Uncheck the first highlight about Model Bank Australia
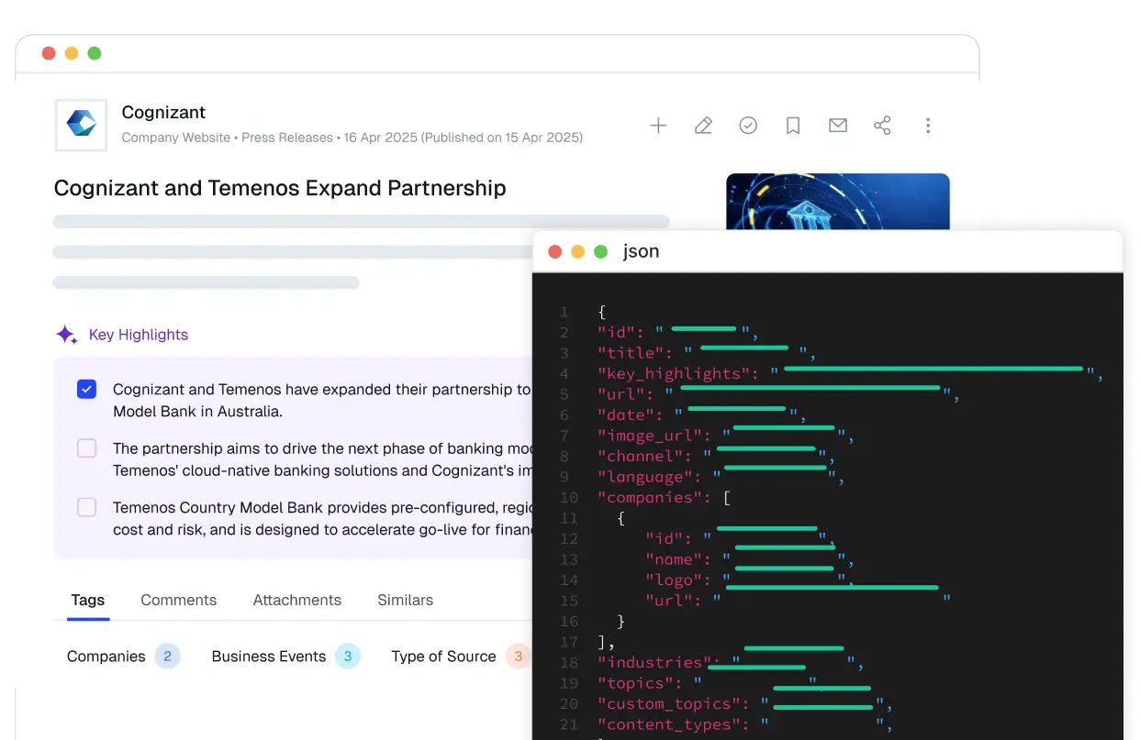This screenshot has width=1140, height=740. click(86, 390)
